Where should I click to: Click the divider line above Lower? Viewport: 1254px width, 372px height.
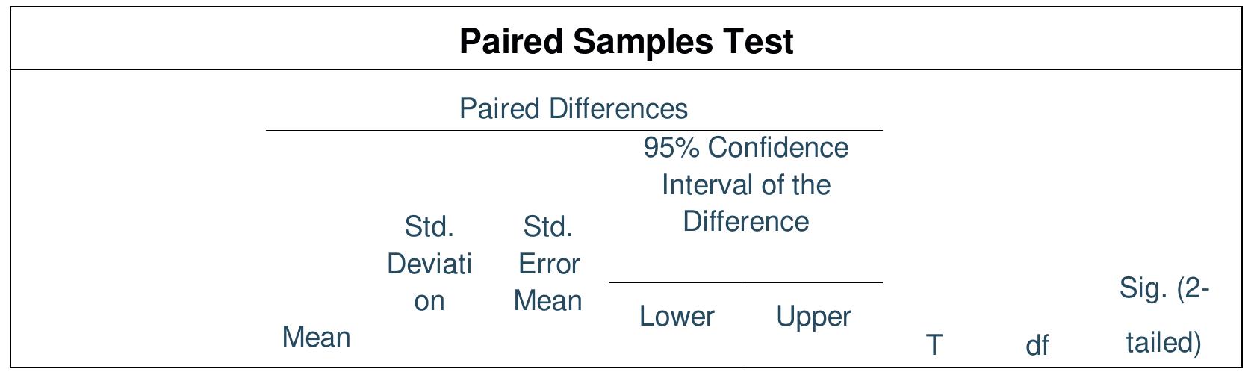pos(677,282)
